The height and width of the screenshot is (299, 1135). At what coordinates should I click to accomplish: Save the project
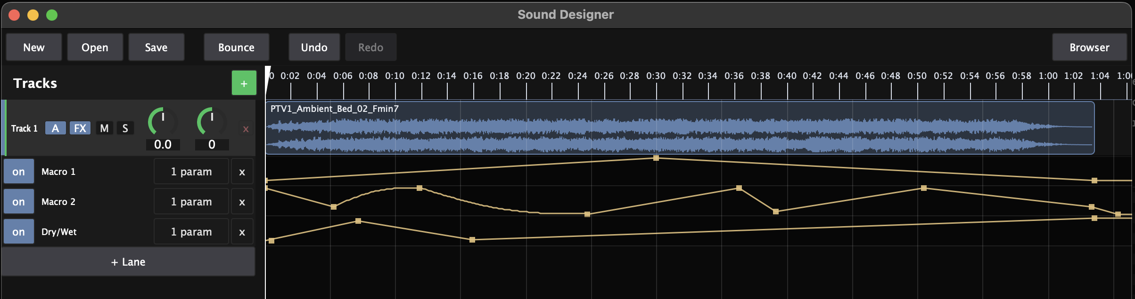156,47
